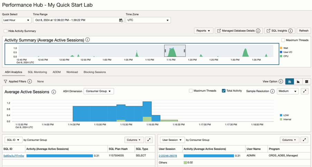The width and height of the screenshot is (312, 167).
Task: Click the time range selector on activity timeline
Action: click(x=175, y=51)
